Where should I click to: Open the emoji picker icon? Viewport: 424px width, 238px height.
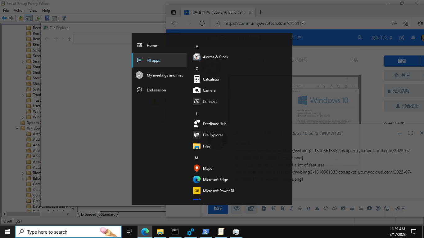pos(387,208)
